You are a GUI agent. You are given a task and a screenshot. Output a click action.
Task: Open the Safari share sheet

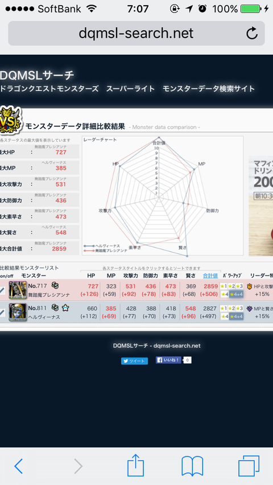point(136,465)
